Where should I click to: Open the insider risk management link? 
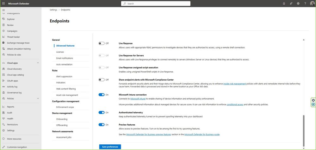(x=234, y=84)
